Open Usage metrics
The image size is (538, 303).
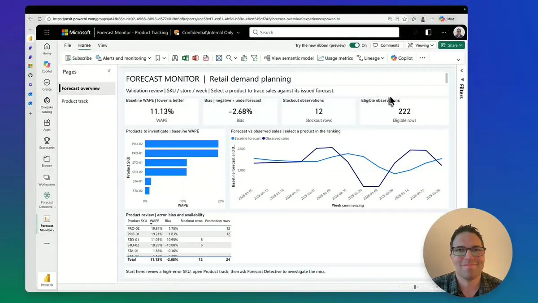point(335,58)
